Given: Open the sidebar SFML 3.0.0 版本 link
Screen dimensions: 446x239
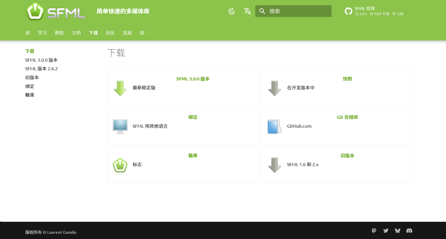Looking at the screenshot, I should 41,60.
